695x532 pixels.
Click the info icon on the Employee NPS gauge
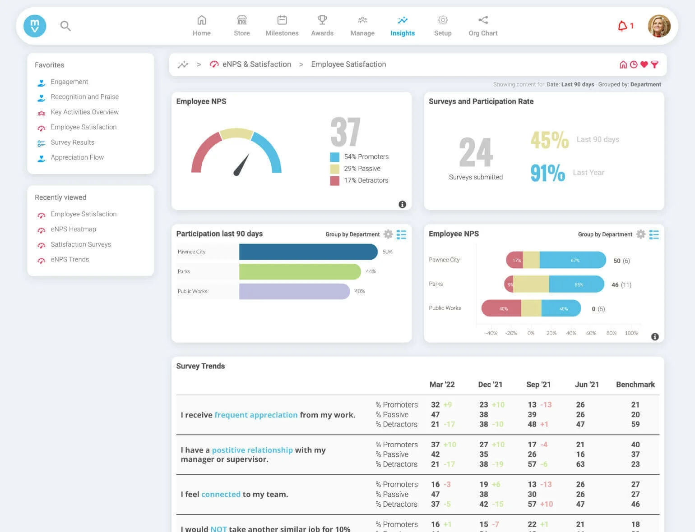click(402, 204)
